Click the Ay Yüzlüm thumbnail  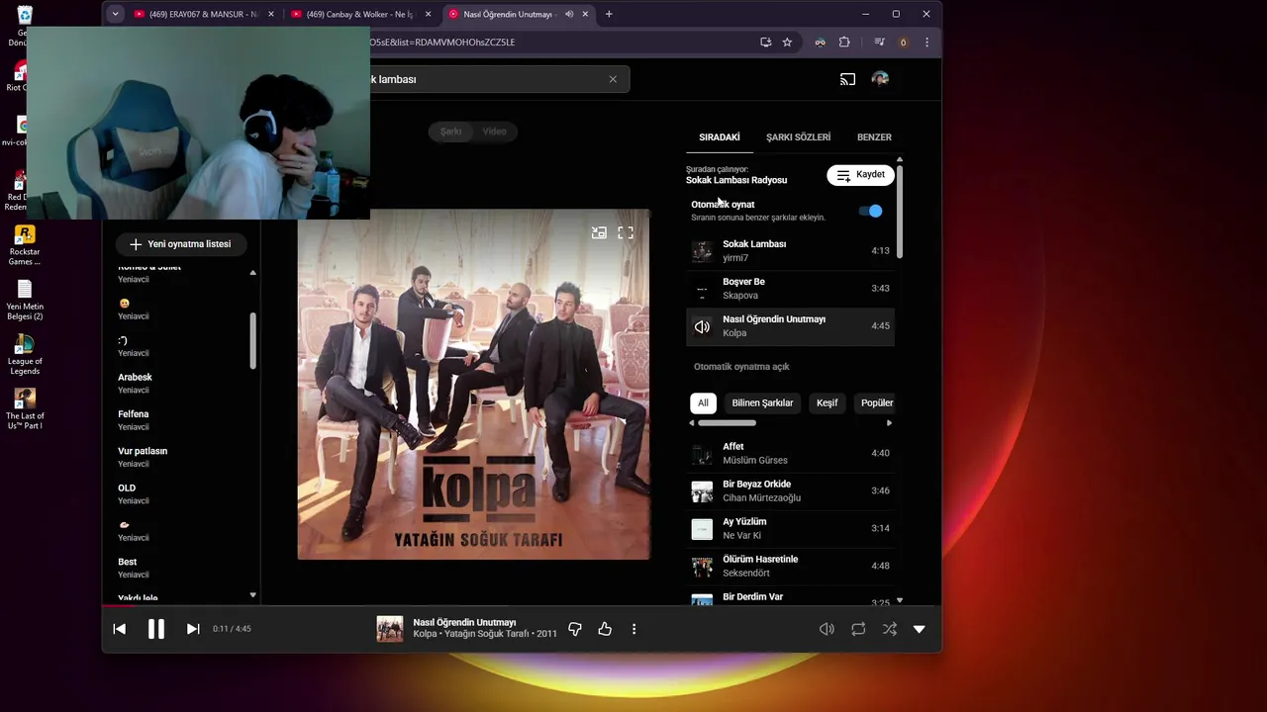702,529
